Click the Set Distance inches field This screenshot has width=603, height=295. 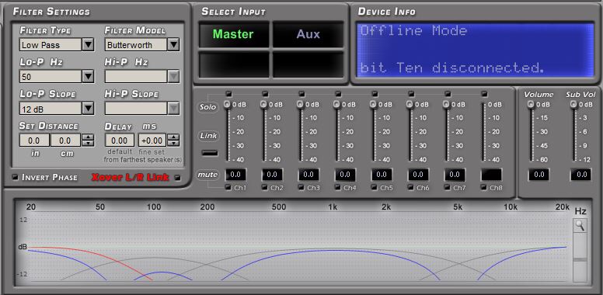click(x=34, y=141)
